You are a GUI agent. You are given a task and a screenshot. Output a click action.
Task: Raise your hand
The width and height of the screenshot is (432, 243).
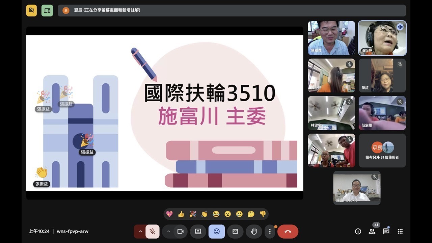[x=254, y=232]
